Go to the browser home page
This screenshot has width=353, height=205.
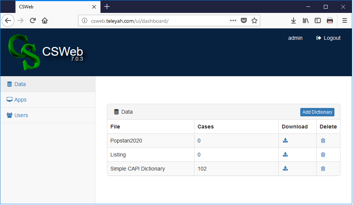[x=45, y=21]
